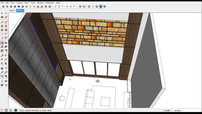Choose the Look Around eye tool

6,81
